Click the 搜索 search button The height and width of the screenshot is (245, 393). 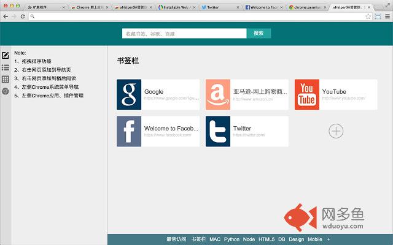[x=259, y=33]
